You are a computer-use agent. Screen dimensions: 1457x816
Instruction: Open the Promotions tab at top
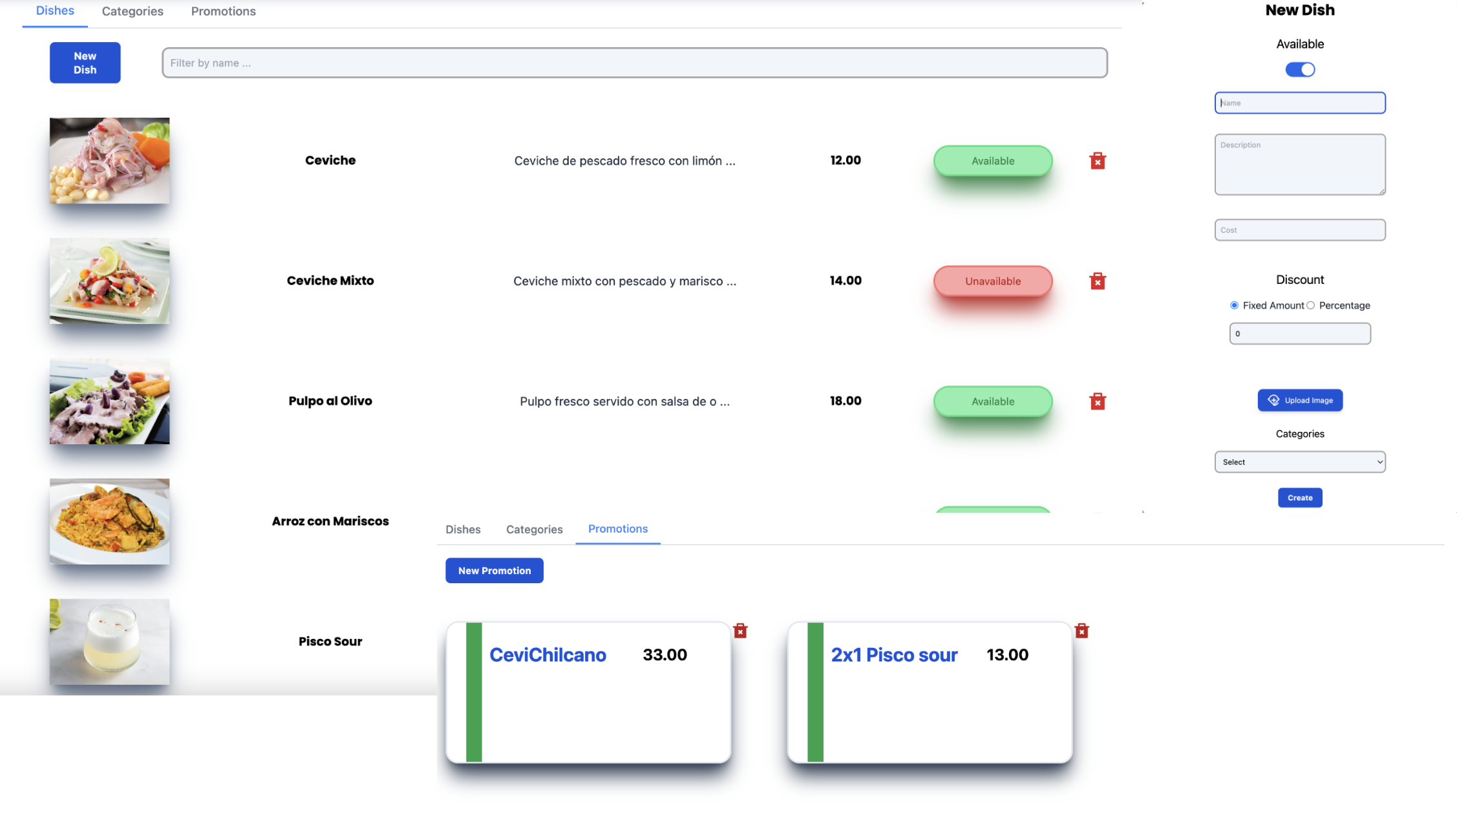point(223,11)
